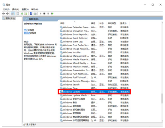
Task: Open the 查看(V) menu
Action: (25, 9)
